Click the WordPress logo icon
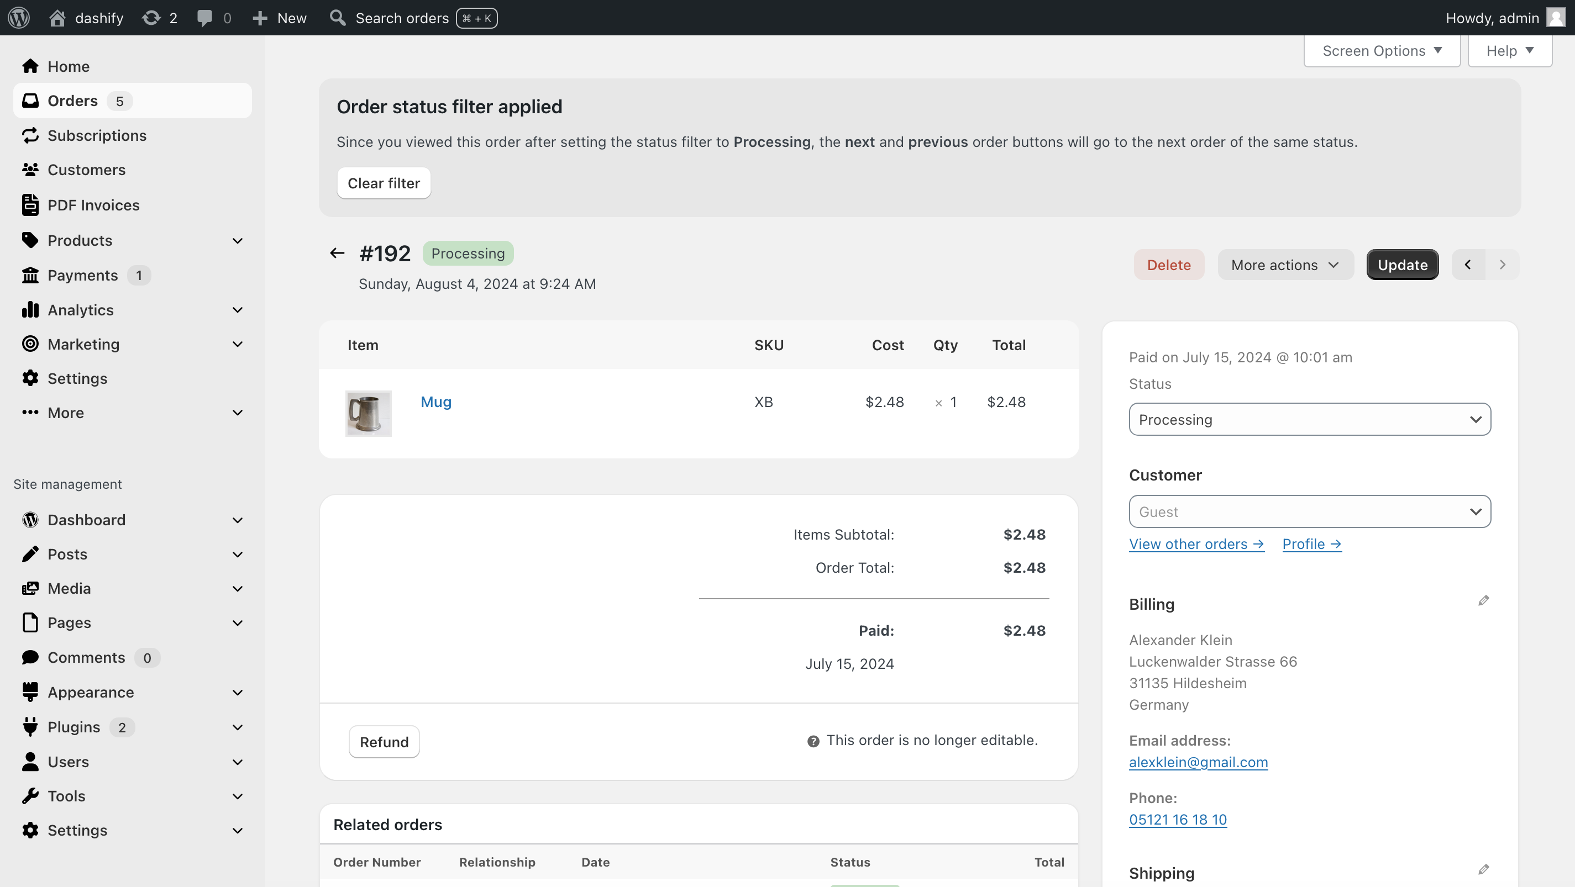The image size is (1575, 887). [19, 18]
